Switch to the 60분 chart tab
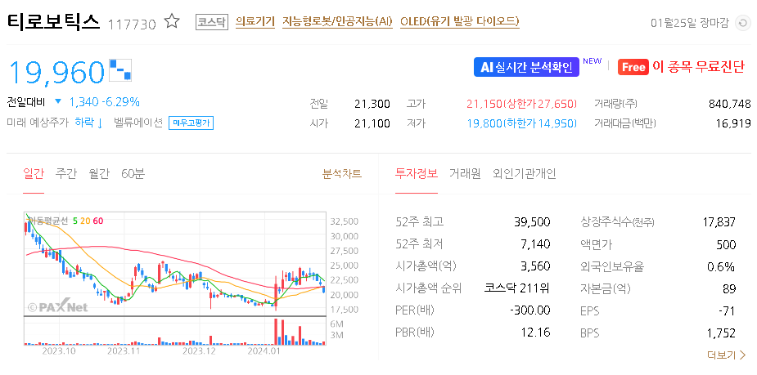Image resolution: width=757 pixels, height=375 pixels. 133,173
